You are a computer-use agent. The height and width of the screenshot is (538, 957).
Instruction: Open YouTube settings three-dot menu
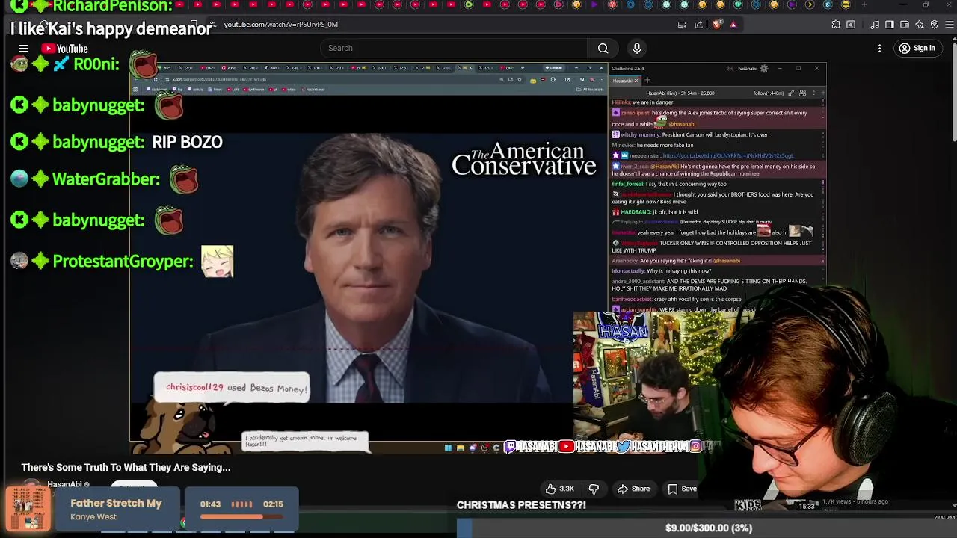click(879, 49)
